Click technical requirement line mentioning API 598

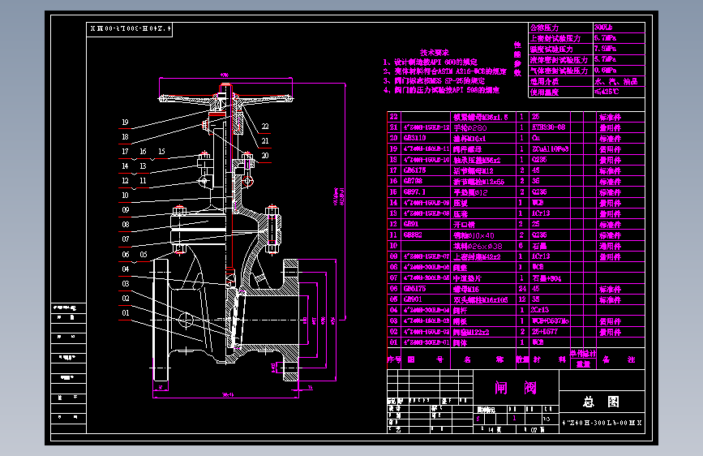[x=442, y=90]
